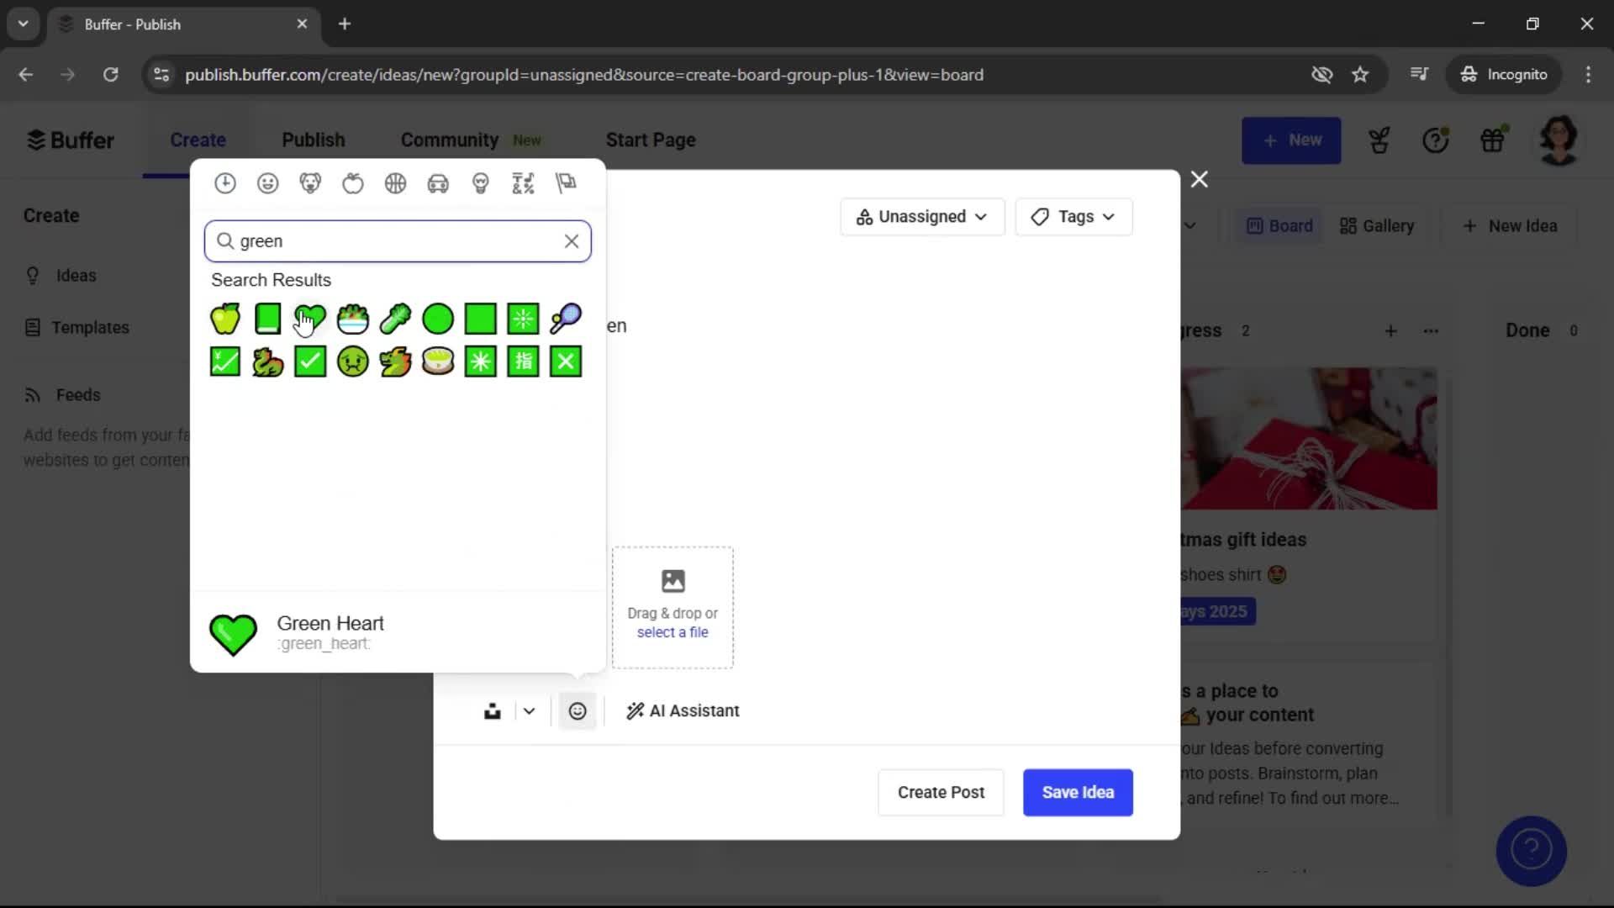The image size is (1614, 908).
Task: Open the objects emoji category
Action: point(481,183)
